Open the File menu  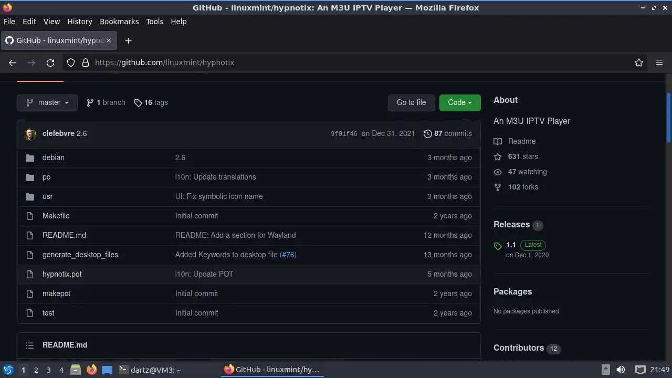tap(9, 22)
